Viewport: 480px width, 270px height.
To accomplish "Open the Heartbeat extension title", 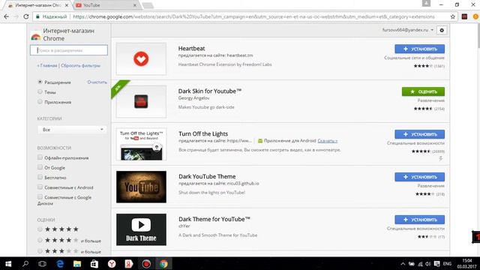I will click(192, 48).
